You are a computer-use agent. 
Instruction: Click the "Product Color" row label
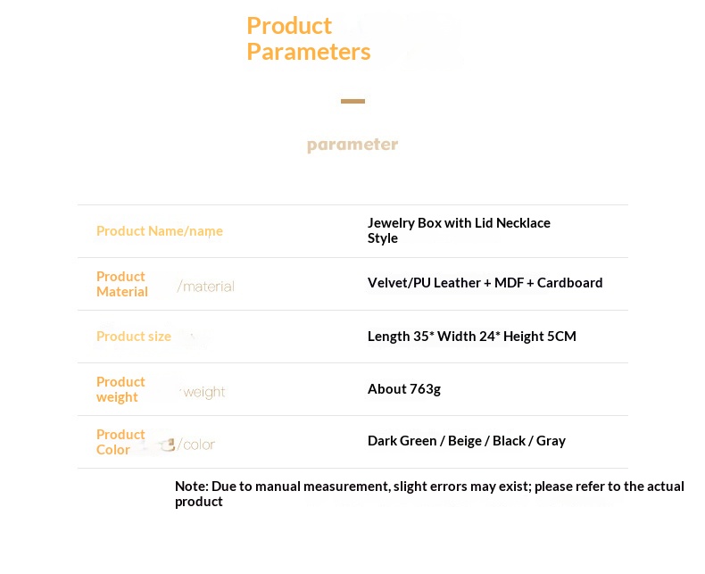[x=120, y=442]
